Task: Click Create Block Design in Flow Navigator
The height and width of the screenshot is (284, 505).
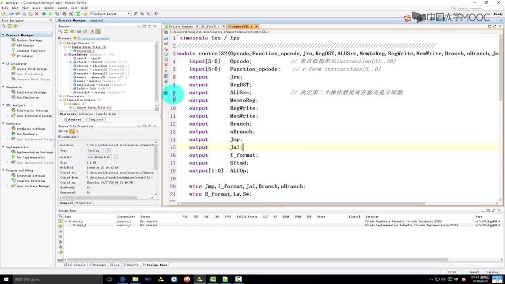Action: pos(32,68)
